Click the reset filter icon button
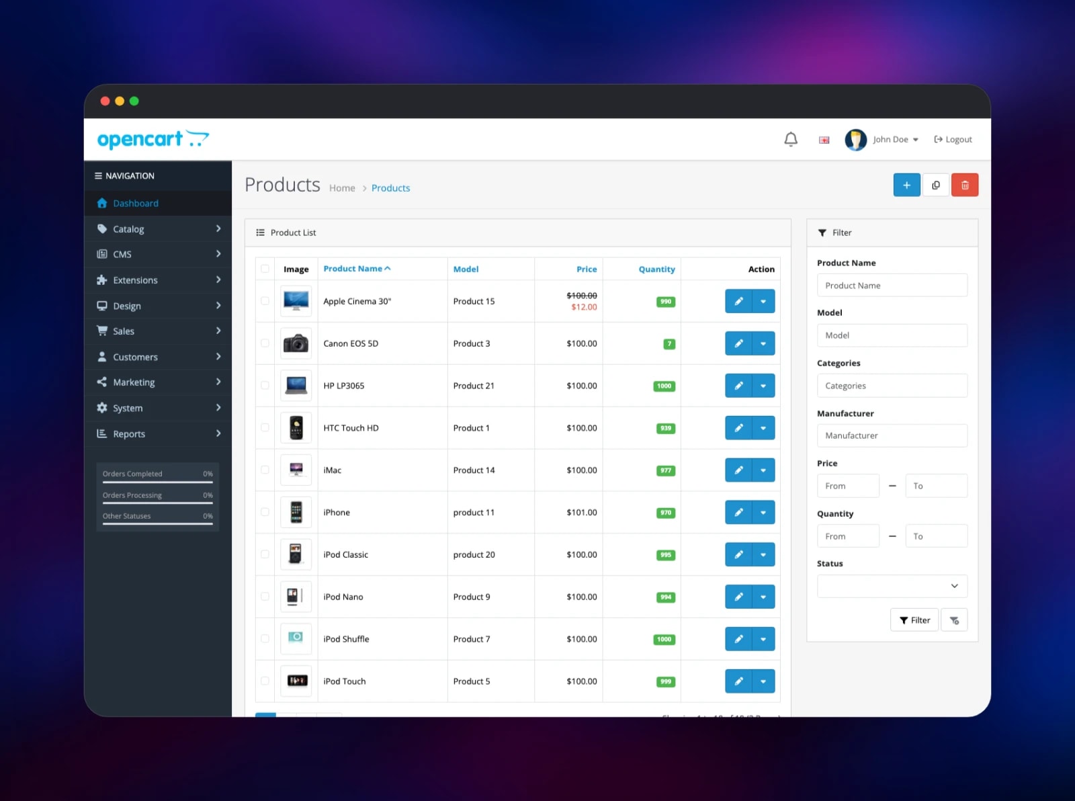Screen dimensions: 1075x801 tap(954, 620)
